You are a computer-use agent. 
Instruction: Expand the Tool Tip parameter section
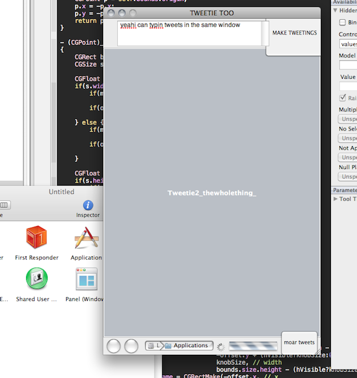pos(335,199)
